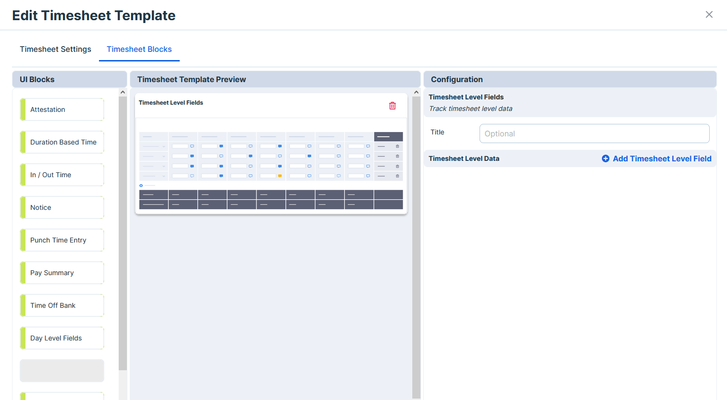Delete the Timesheet Level Fields block
This screenshot has height=400, width=727.
[x=392, y=106]
